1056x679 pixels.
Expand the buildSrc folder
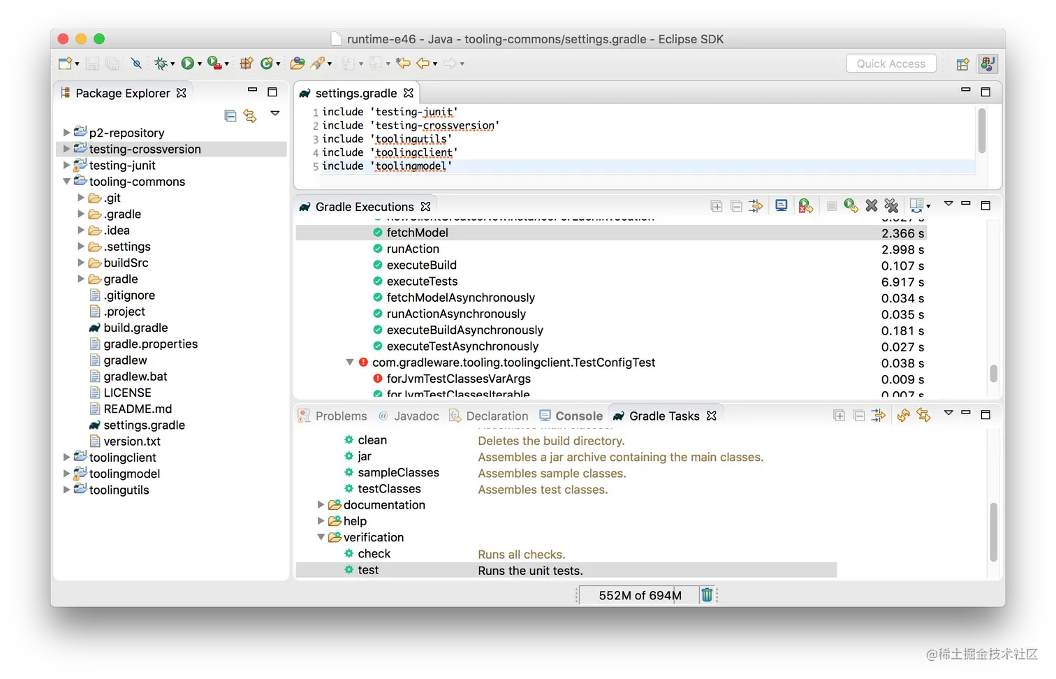pyautogui.click(x=81, y=262)
